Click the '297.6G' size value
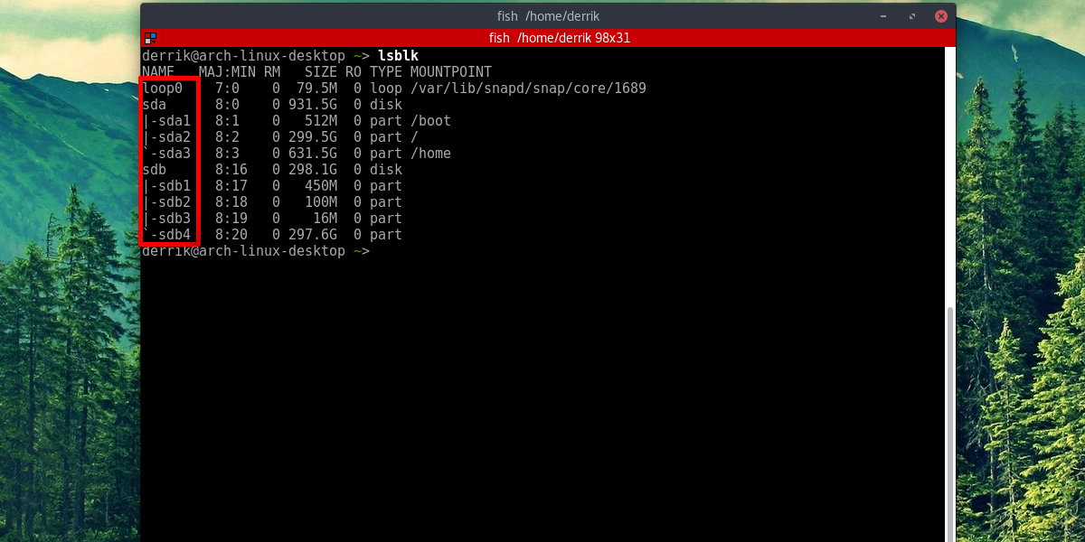The height and width of the screenshot is (542, 1085). 313,235
